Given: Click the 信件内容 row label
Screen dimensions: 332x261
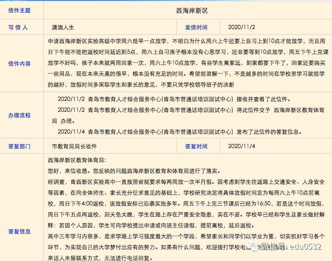Looking at the screenshot, I should (x=19, y=63).
